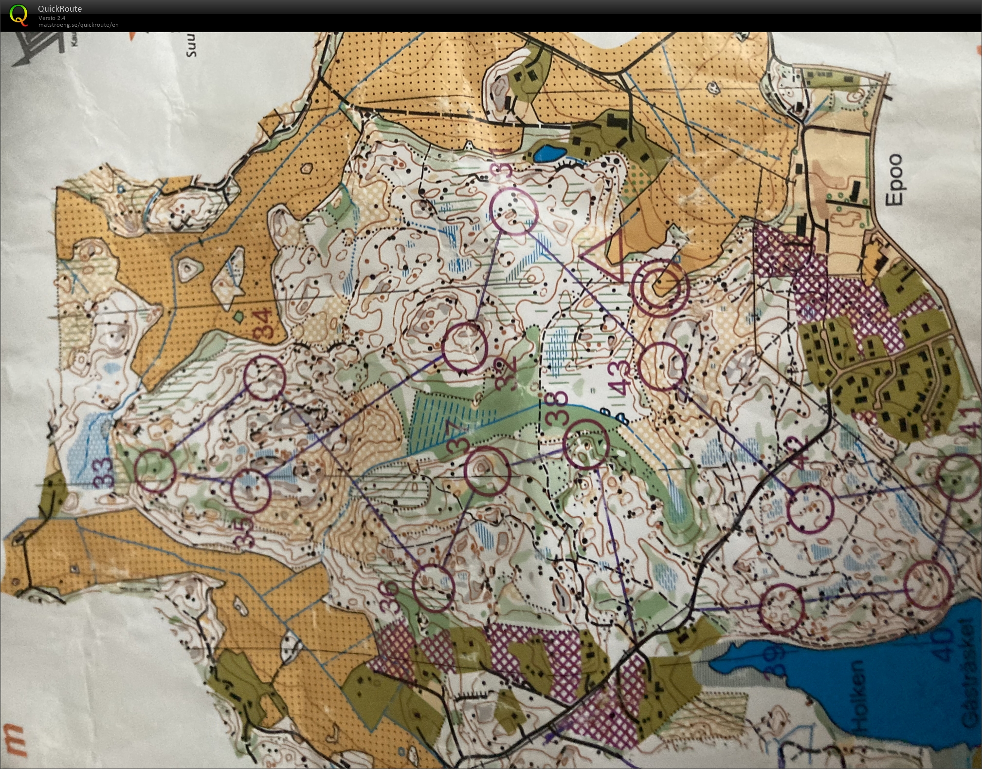Image resolution: width=982 pixels, height=769 pixels.
Task: Click the small blue pond symbol top center
Action: pos(550,153)
